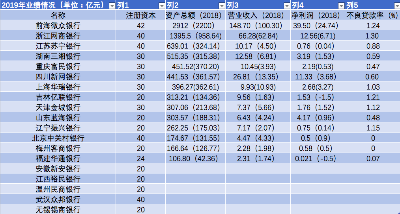Select total assets cell 441.53（361.57）

point(195,77)
